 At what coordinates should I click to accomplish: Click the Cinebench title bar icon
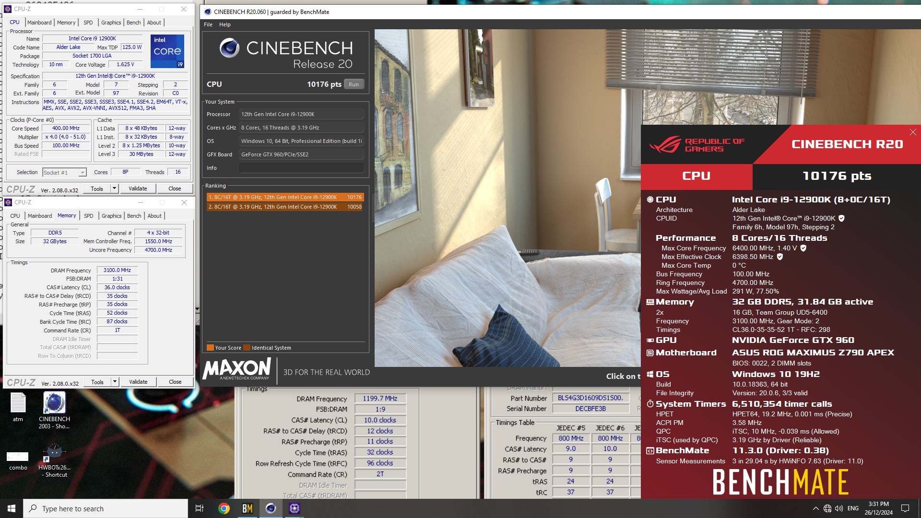(x=208, y=12)
